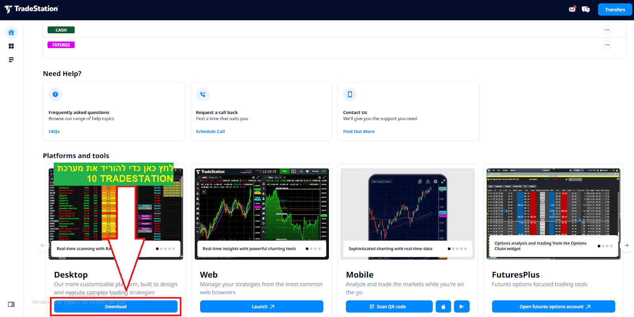The height and width of the screenshot is (317, 634).
Task: Launch the Web platform
Action: (262, 307)
